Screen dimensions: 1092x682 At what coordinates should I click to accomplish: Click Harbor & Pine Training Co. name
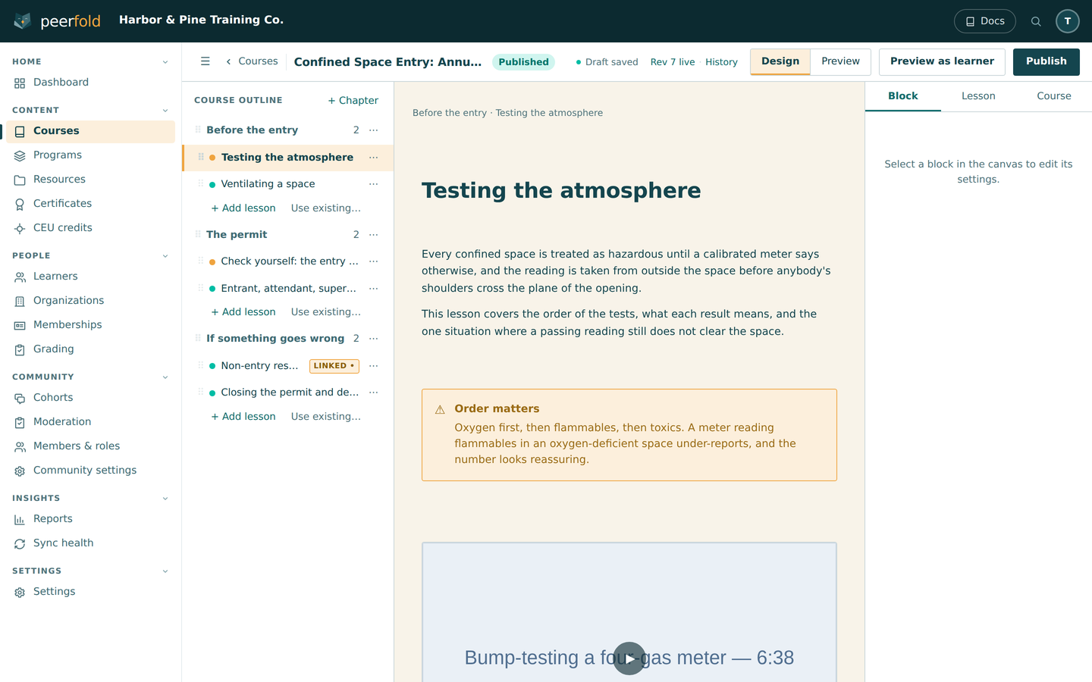coord(201,20)
